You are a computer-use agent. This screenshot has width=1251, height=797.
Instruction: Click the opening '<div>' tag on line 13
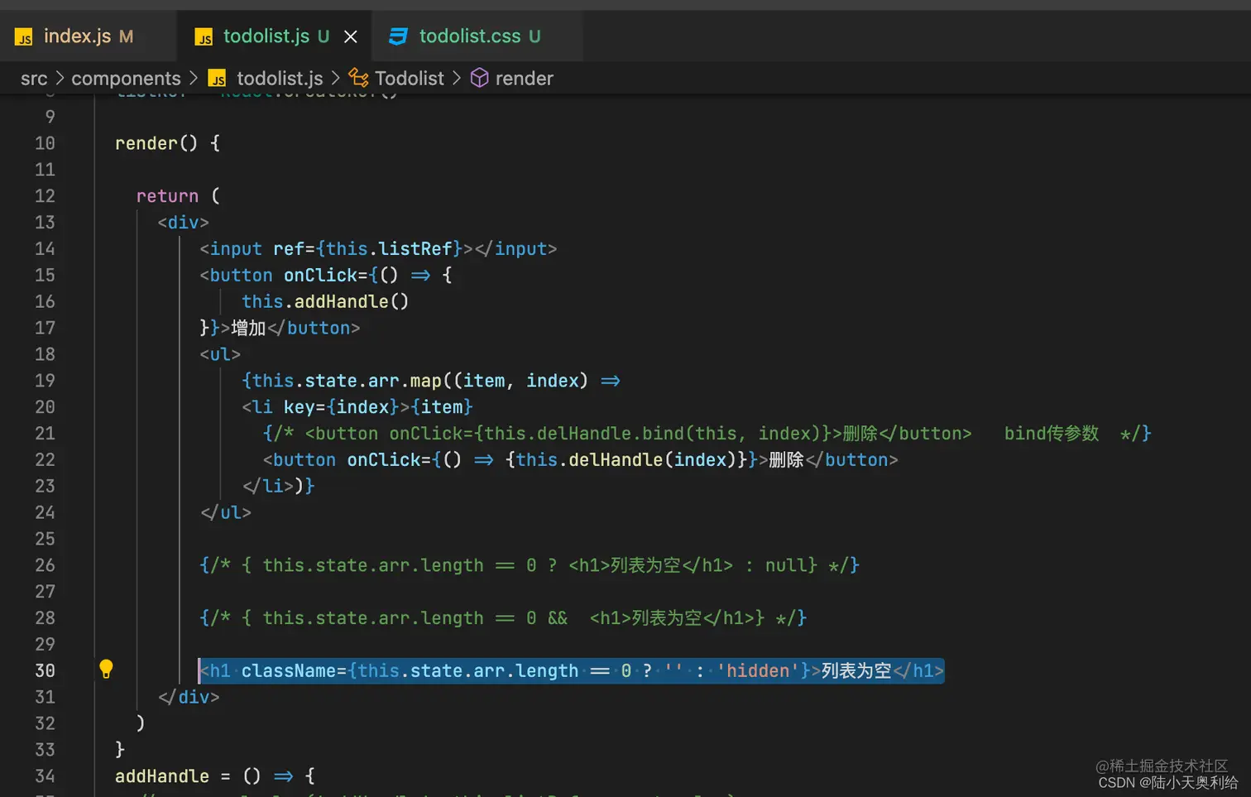coord(183,223)
